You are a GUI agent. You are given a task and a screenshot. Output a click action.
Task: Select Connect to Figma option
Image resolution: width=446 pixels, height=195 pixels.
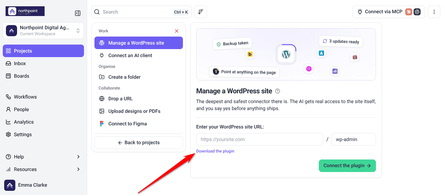click(139, 124)
